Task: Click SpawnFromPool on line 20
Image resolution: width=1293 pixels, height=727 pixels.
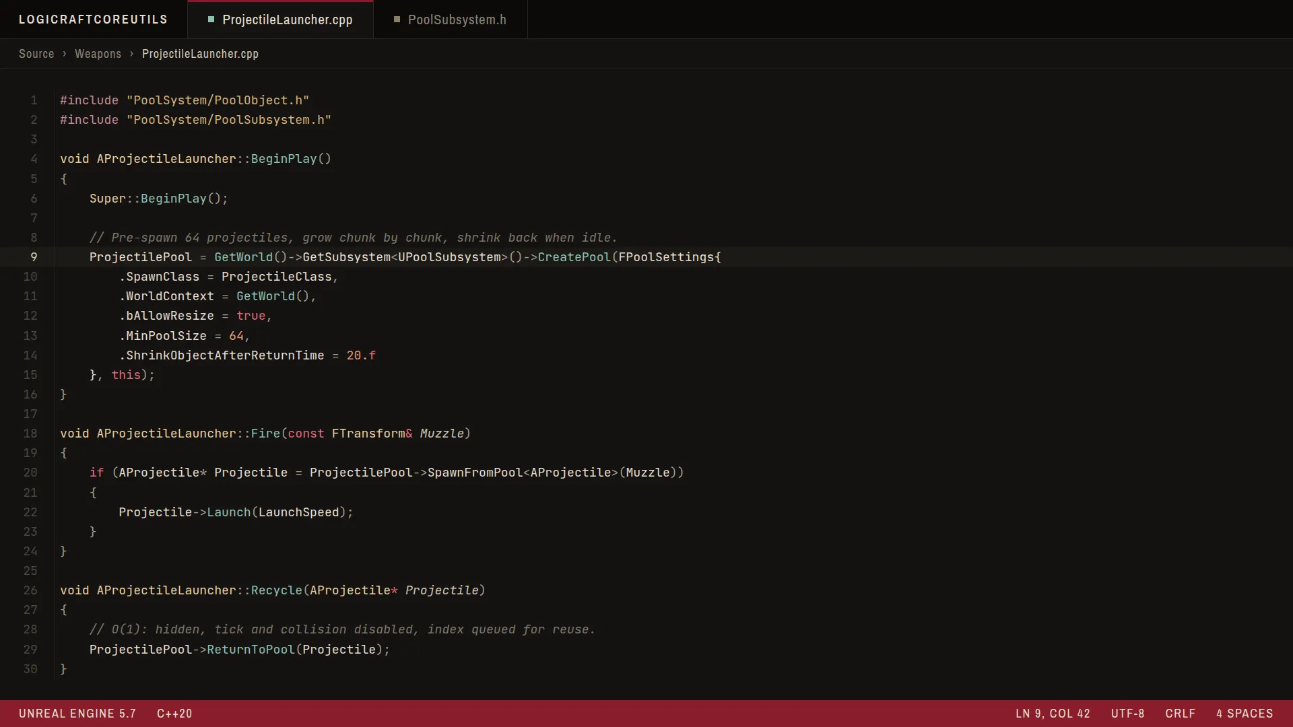Action: coord(475,473)
